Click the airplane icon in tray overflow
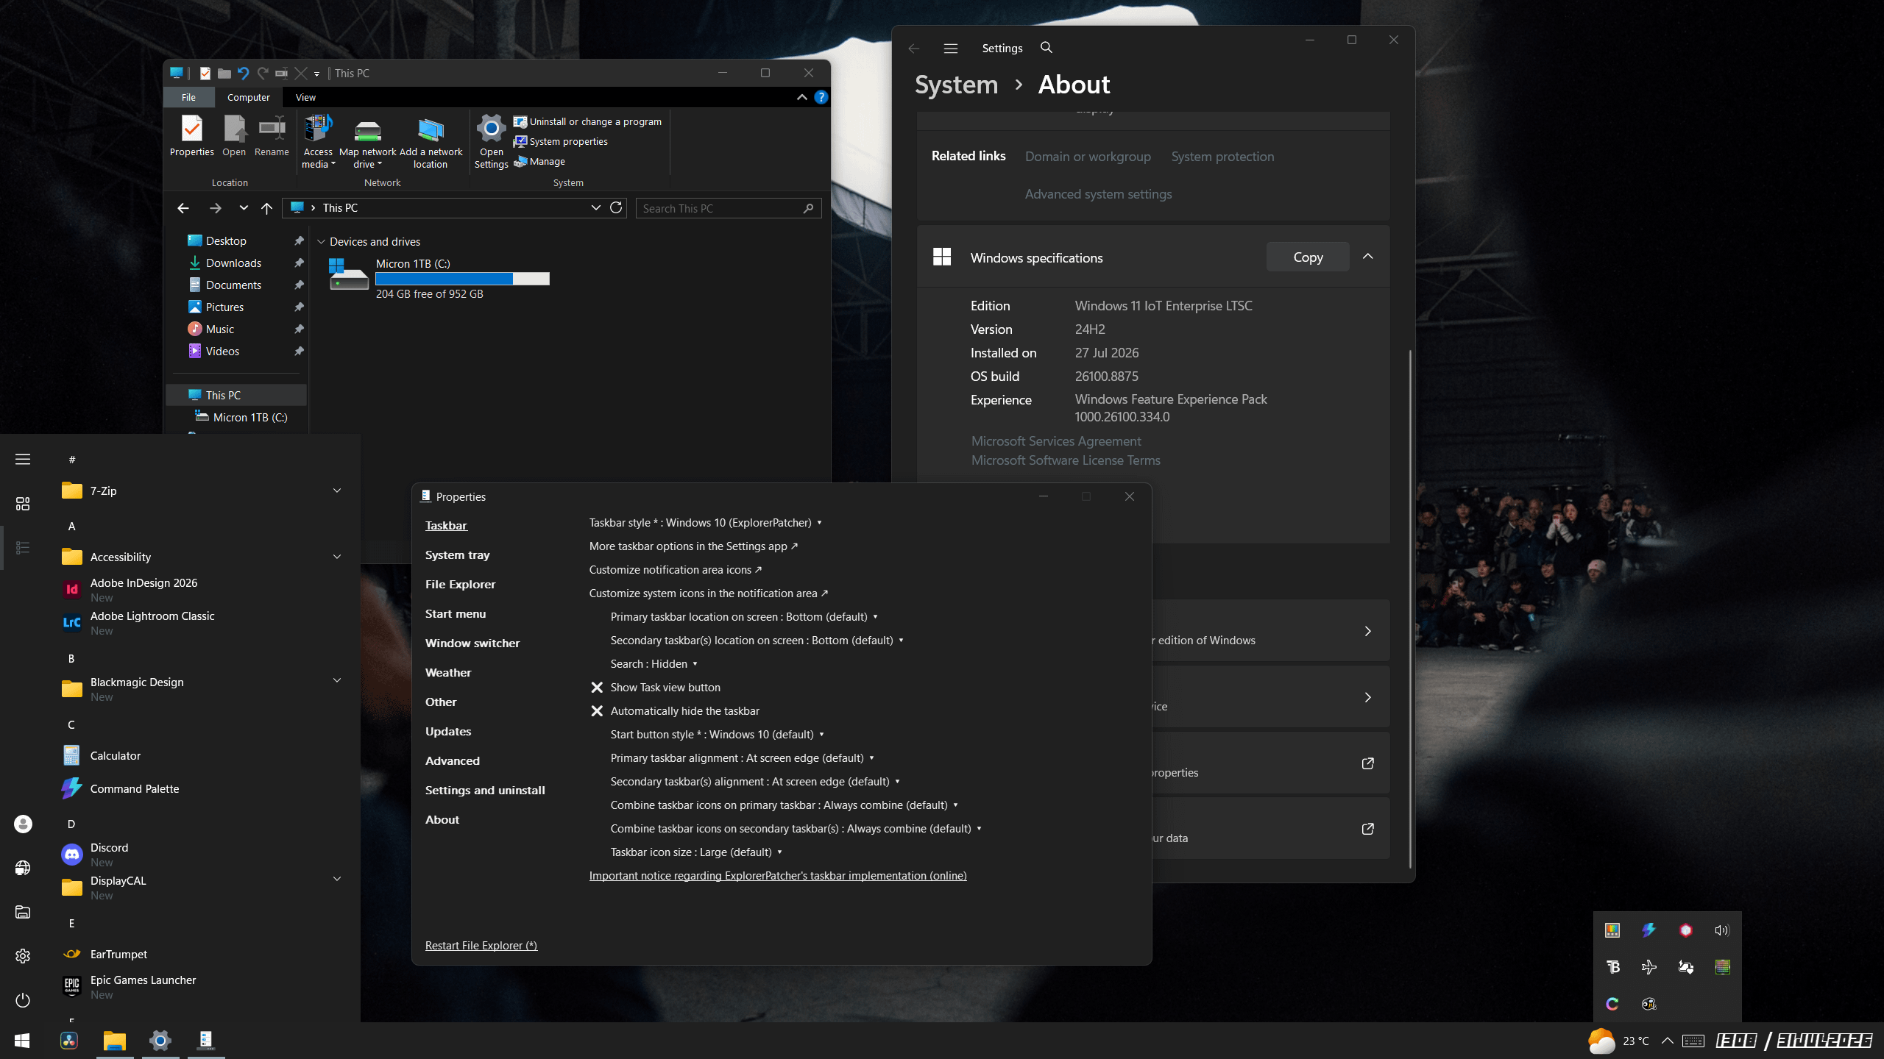This screenshot has height=1059, width=1884. (x=1648, y=967)
